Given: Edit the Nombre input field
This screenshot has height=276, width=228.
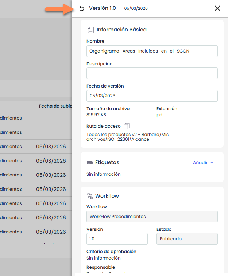Looking at the screenshot, I should click(x=152, y=51).
